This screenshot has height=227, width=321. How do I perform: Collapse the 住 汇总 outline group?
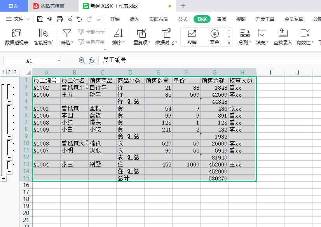pos(9,172)
